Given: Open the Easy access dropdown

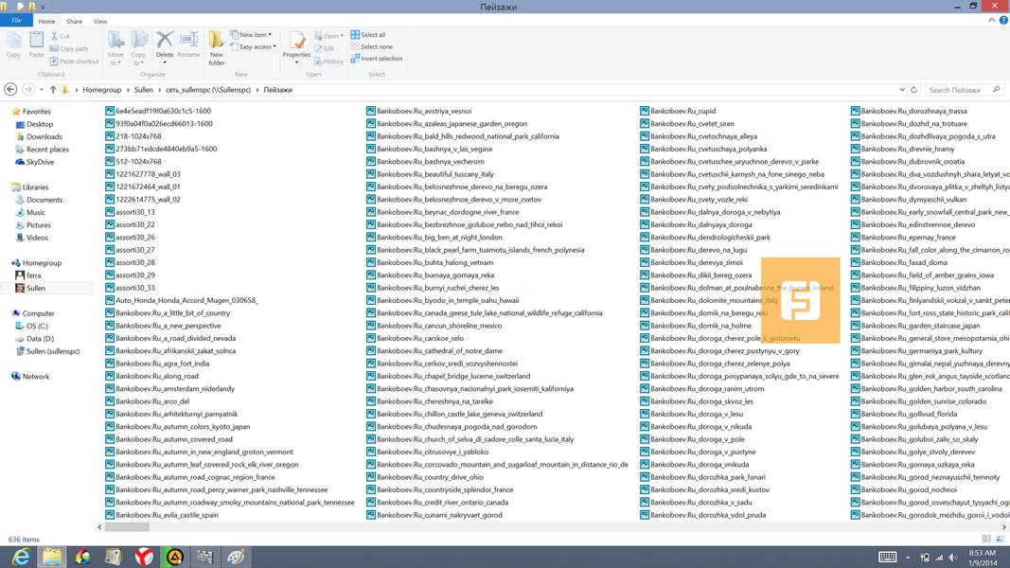Looking at the screenshot, I should [256, 46].
